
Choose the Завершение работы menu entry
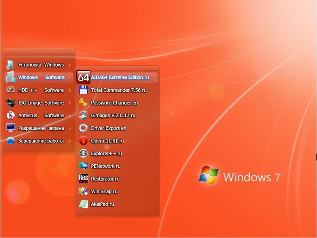[39, 141]
